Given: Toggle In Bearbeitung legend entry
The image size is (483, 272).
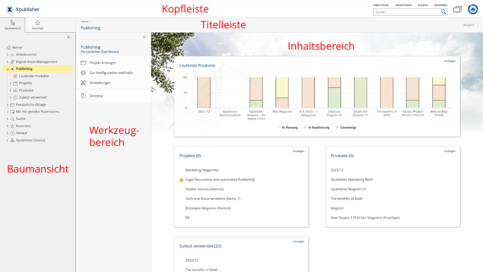Looking at the screenshot, I should 316,128.
